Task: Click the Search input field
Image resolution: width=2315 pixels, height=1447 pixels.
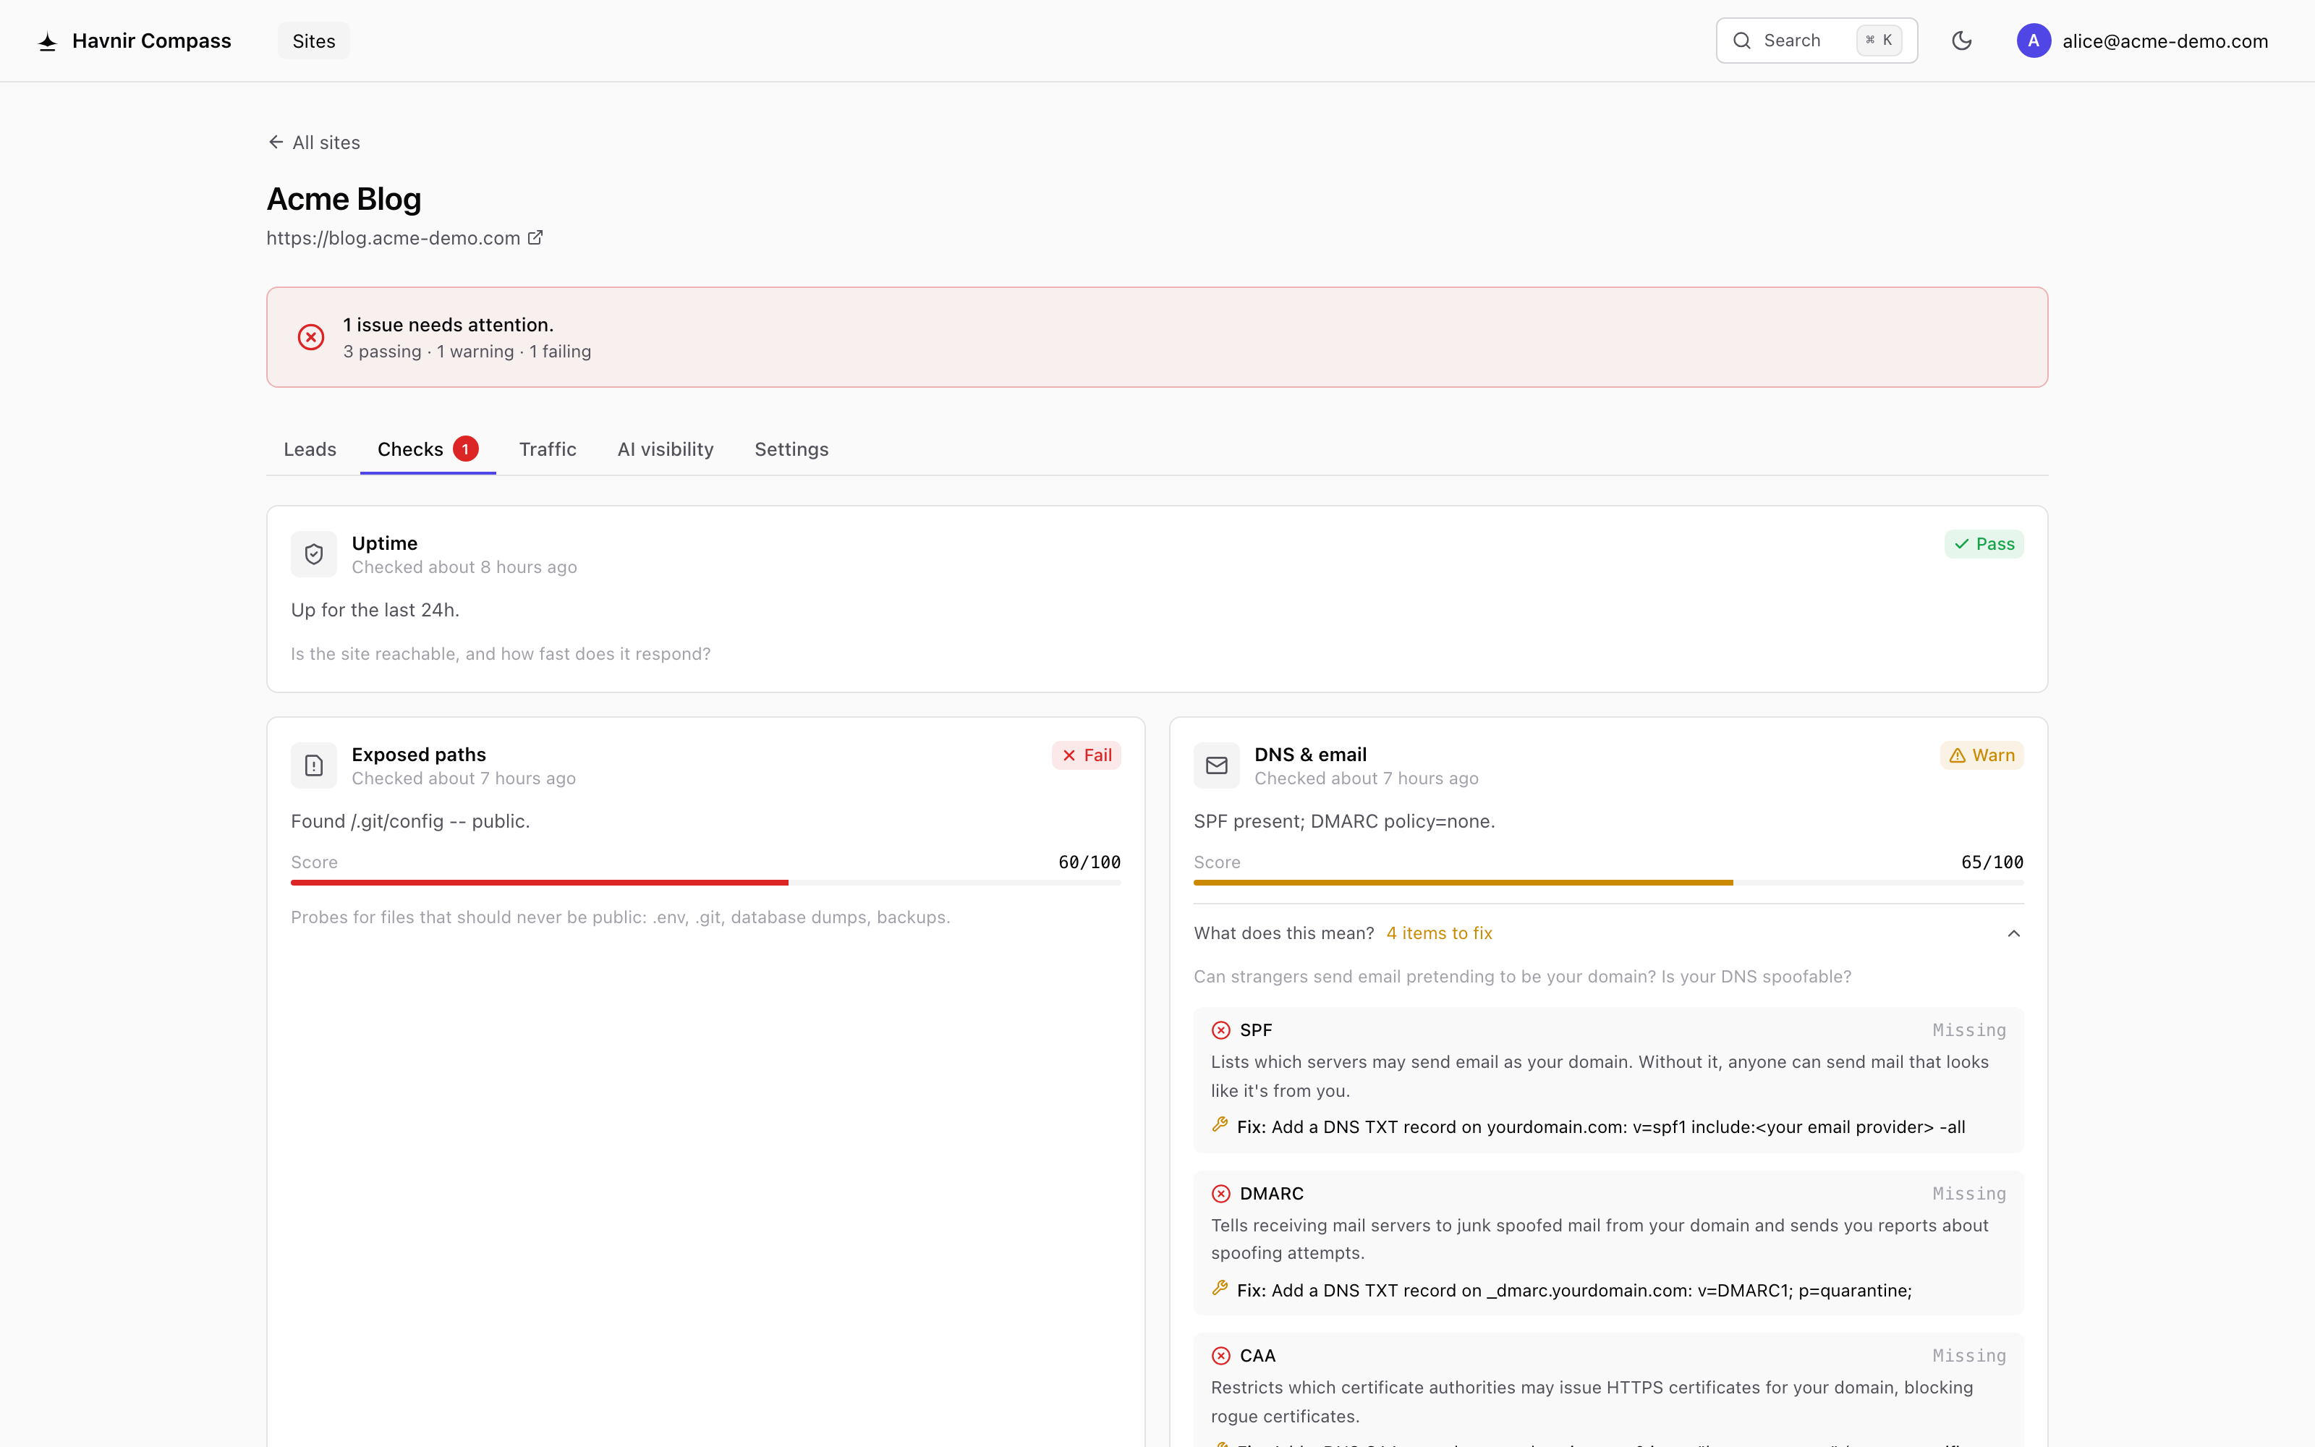Action: (x=1817, y=41)
